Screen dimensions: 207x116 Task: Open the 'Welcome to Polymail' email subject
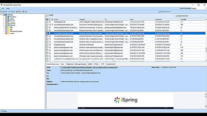point(86,45)
